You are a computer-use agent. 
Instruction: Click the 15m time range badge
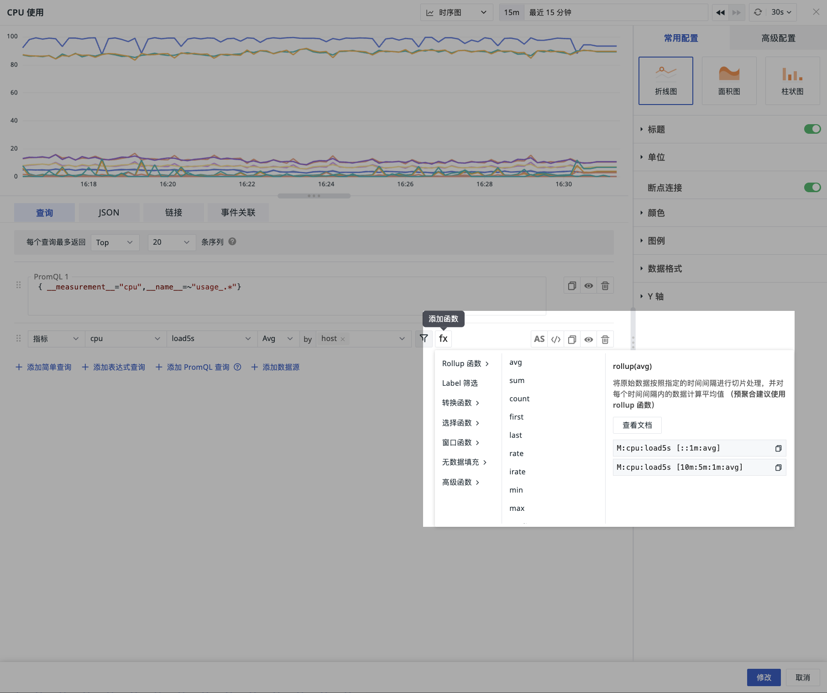coord(512,12)
